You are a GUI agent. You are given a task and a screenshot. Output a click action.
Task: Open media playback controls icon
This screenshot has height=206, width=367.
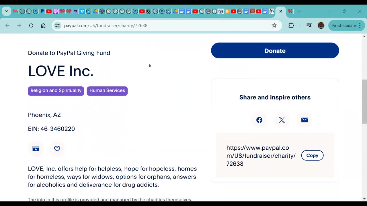[x=309, y=25]
